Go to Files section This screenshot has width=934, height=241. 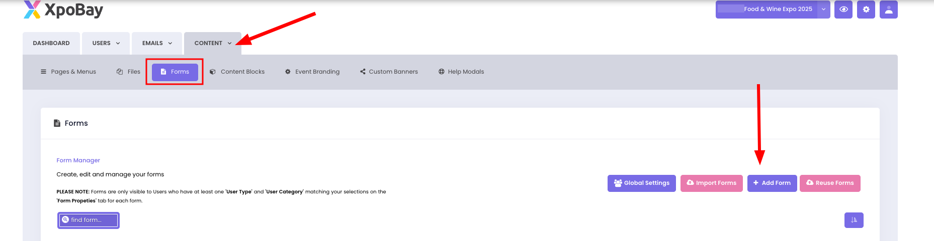pos(129,72)
